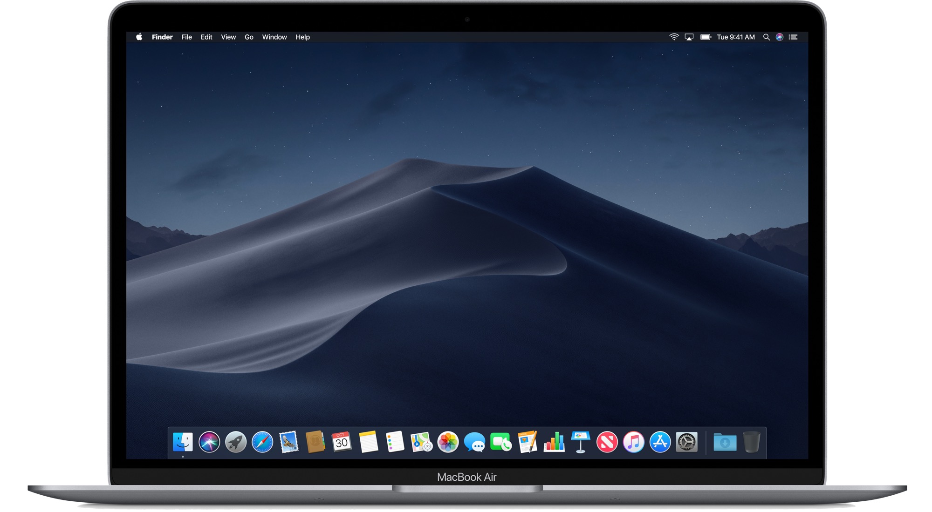Open iTunes music note icon
Screen dimensions: 932x512
tap(634, 442)
